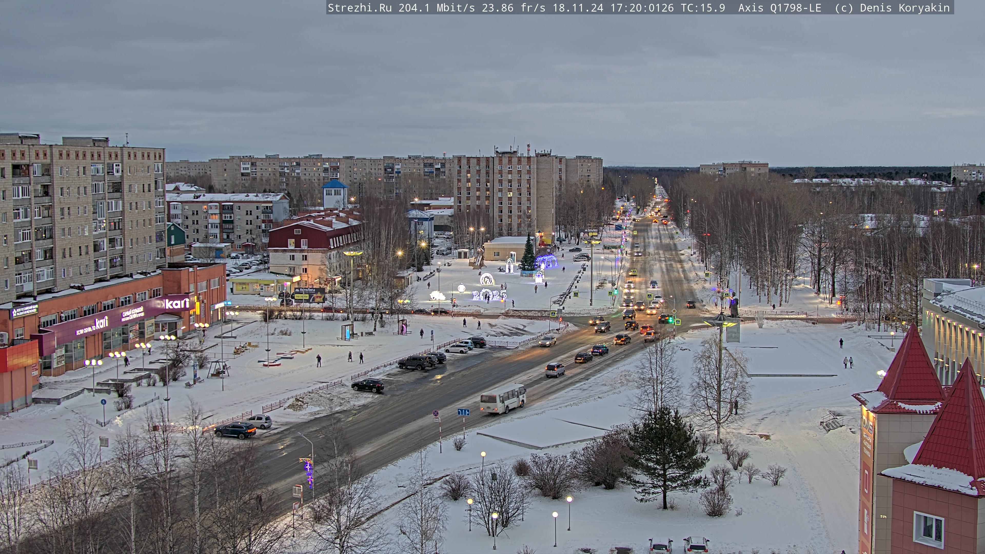Select the TC:15.9 temperature reading

[703, 8]
